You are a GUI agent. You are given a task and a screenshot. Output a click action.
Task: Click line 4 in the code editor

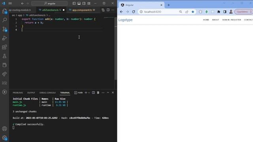(62, 30)
